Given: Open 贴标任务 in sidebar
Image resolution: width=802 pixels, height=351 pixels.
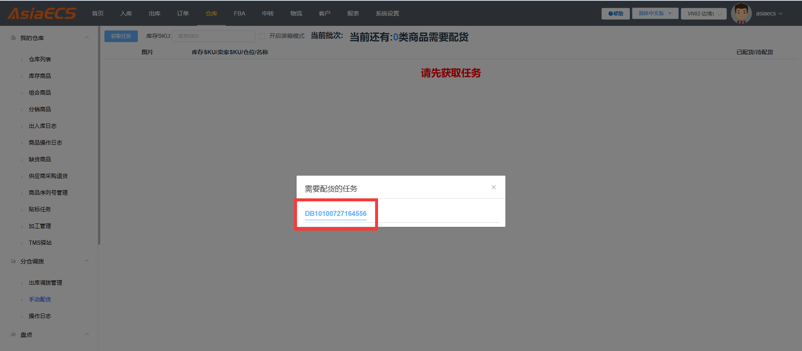Looking at the screenshot, I should tap(40, 209).
